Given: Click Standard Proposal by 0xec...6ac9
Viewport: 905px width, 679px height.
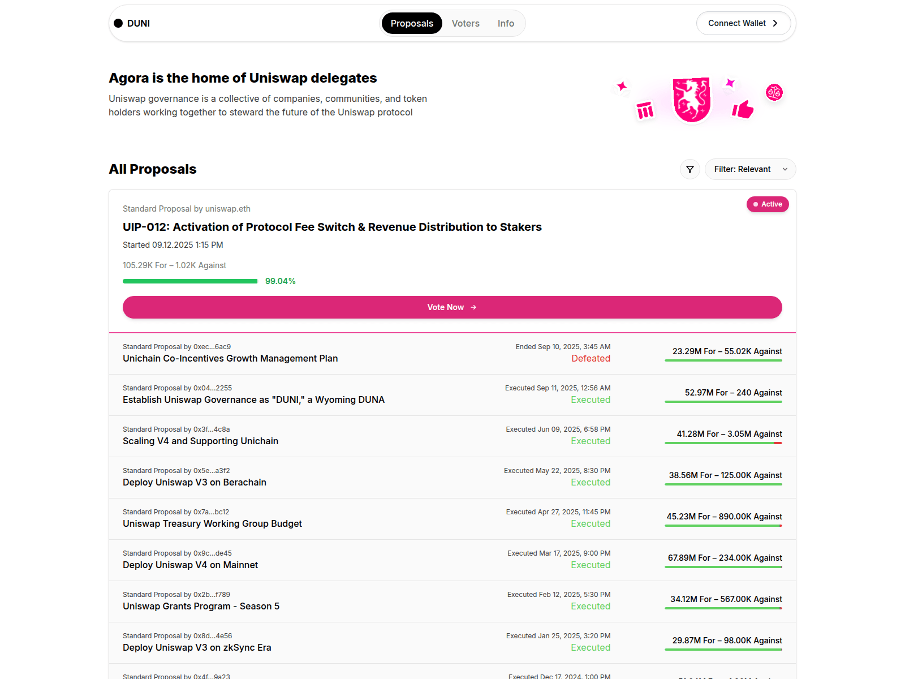Looking at the screenshot, I should tap(176, 347).
